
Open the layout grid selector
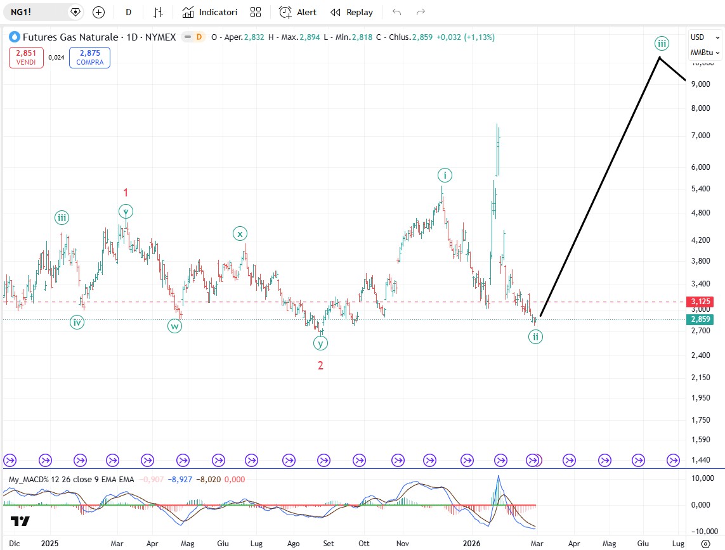[x=256, y=12]
